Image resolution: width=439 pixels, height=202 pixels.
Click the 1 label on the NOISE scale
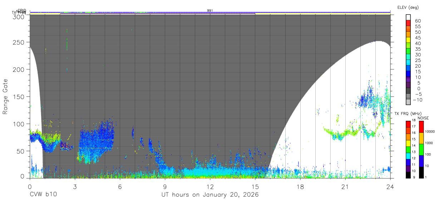pyautogui.click(x=426, y=177)
